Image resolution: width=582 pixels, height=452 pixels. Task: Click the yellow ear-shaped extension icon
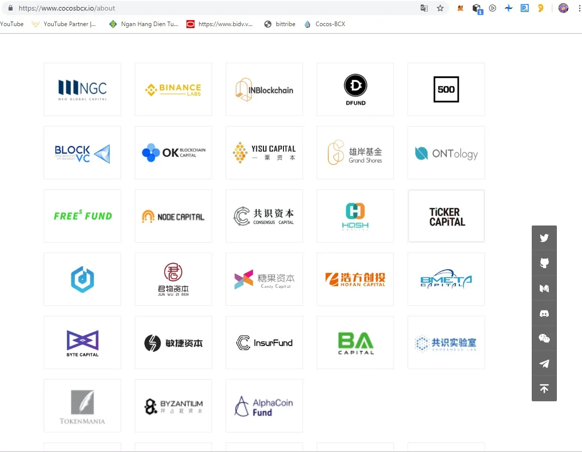point(541,8)
